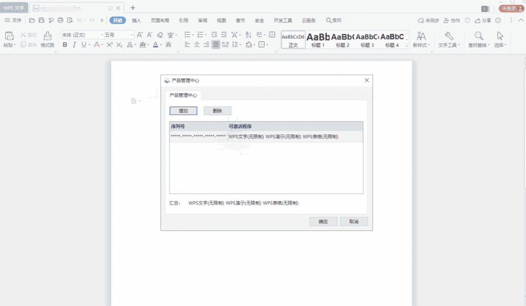Open the font size dropdown (五号)
The image size is (526, 306).
click(131, 35)
